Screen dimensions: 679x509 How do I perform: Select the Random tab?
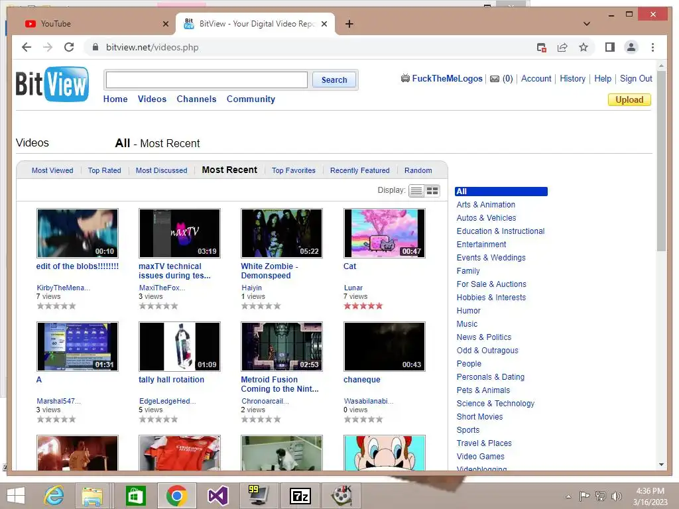(x=418, y=170)
